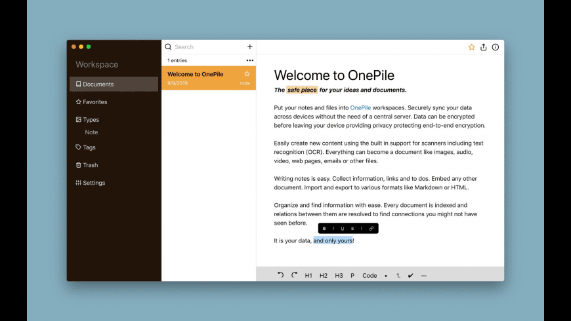Open document info icon
The width and height of the screenshot is (571, 321).
click(x=496, y=47)
